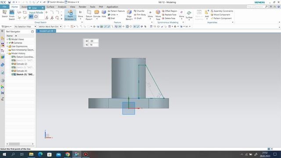This screenshot has height=158, width=281.
Task: Toggle the Datum Coordinate System checkbox
Action: [x=13, y=57]
